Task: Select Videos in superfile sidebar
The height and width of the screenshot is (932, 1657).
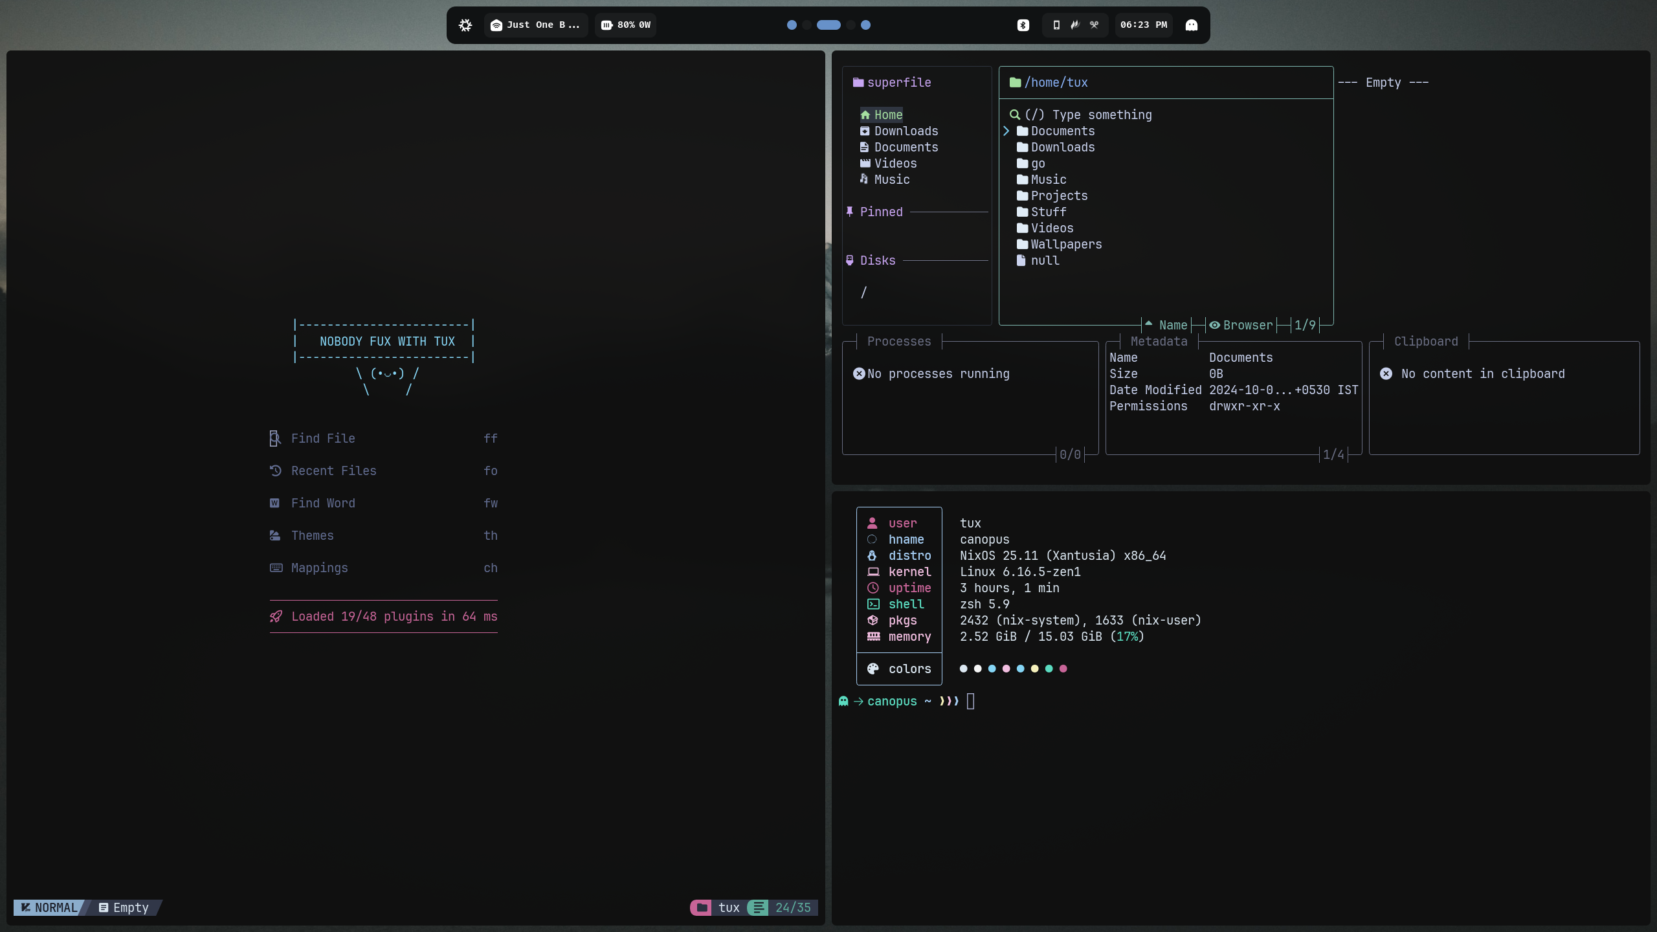Action: click(895, 164)
